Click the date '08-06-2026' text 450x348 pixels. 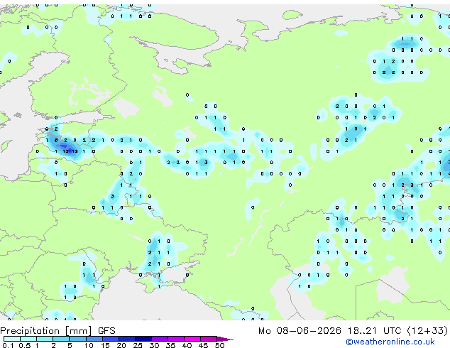(309, 331)
